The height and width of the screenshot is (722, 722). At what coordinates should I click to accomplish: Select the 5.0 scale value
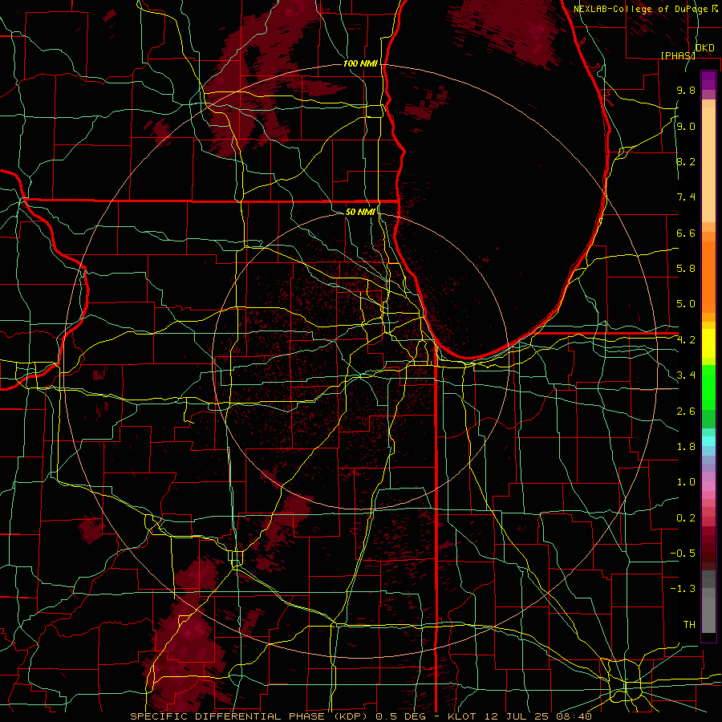(686, 304)
